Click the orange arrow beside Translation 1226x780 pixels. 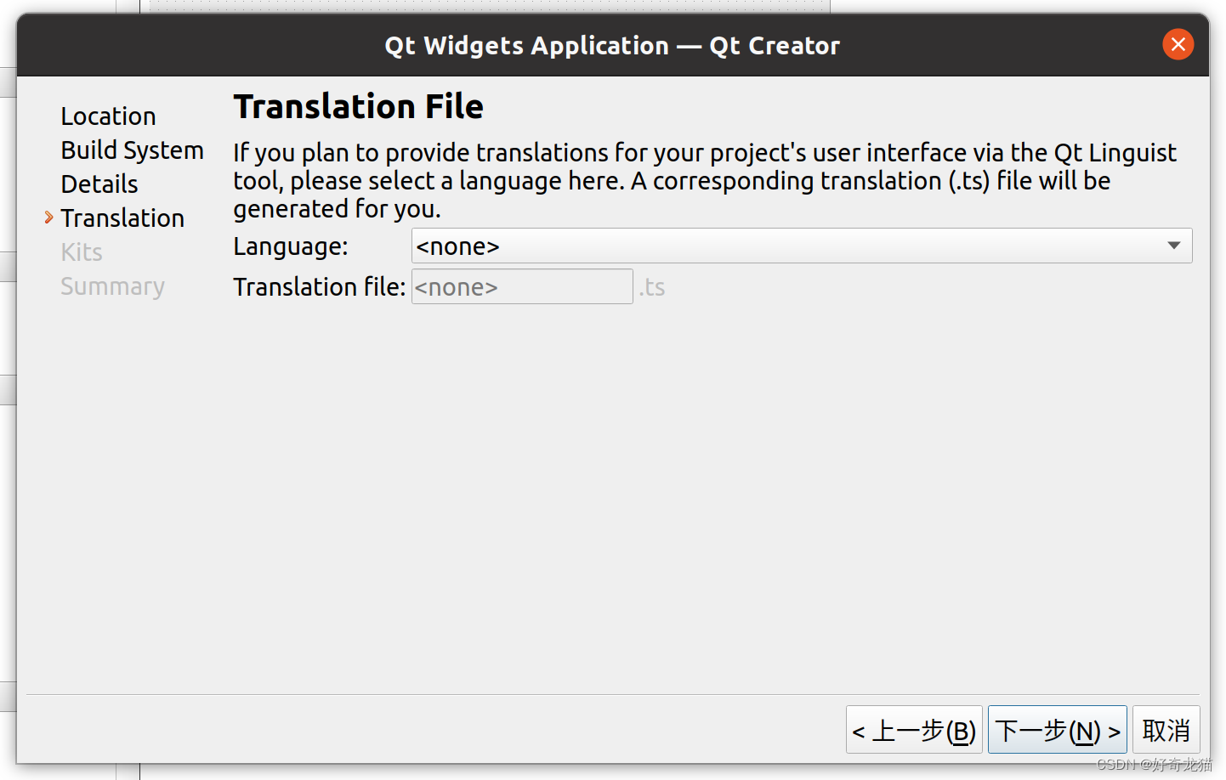(49, 218)
